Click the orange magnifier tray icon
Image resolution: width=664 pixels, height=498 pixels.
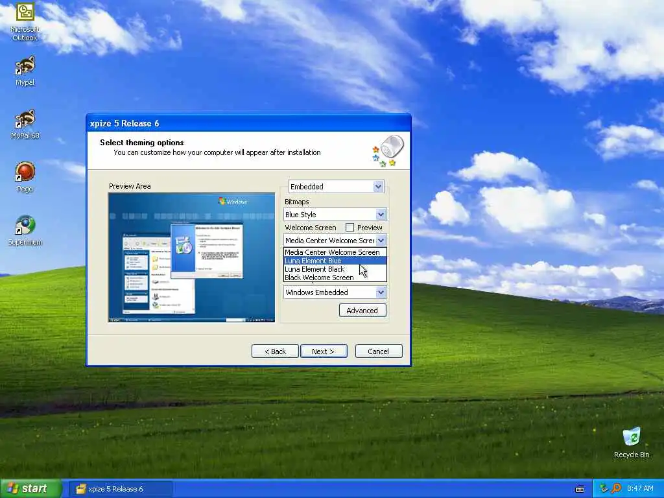pyautogui.click(x=616, y=488)
